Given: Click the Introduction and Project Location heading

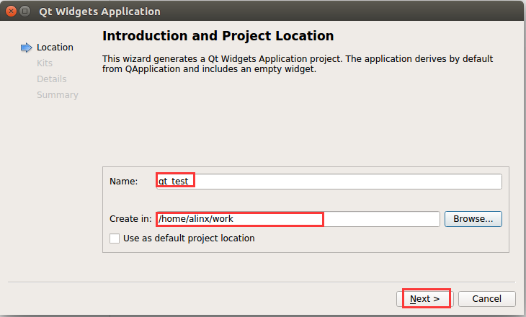Looking at the screenshot, I should (x=218, y=36).
